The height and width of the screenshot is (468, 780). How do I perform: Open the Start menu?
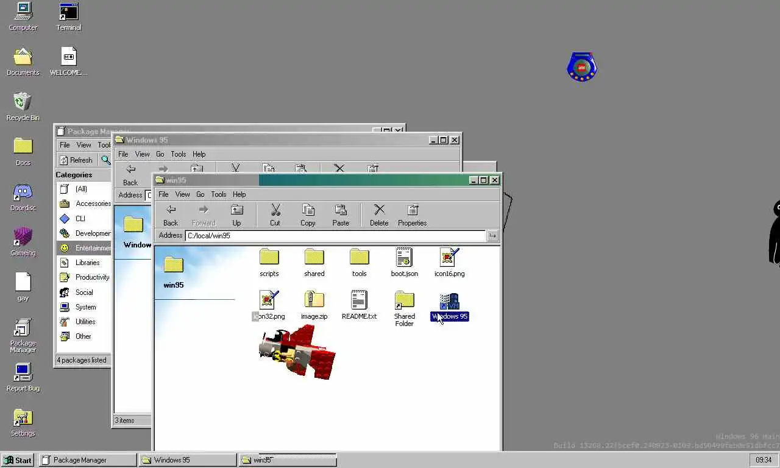[x=18, y=460]
